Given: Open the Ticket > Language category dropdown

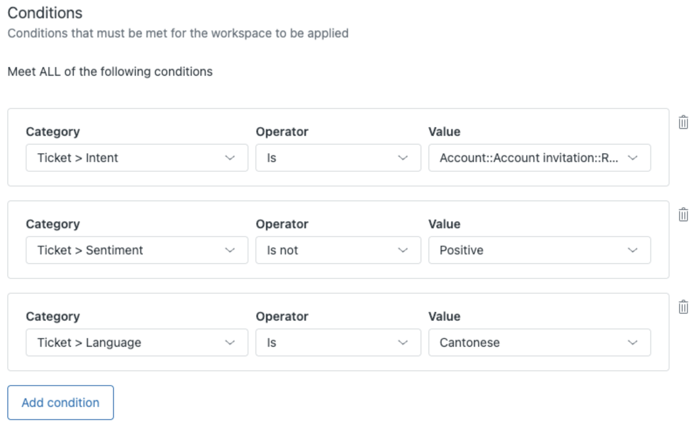Looking at the screenshot, I should click(136, 343).
